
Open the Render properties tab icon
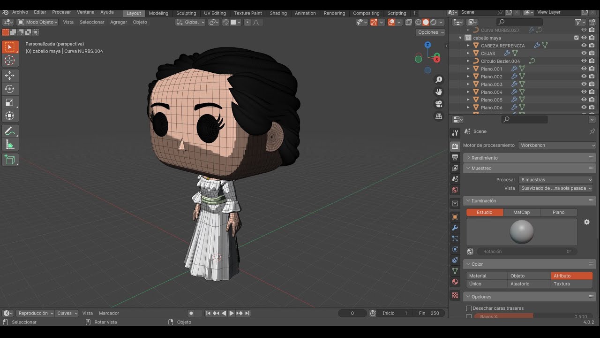[x=455, y=146]
